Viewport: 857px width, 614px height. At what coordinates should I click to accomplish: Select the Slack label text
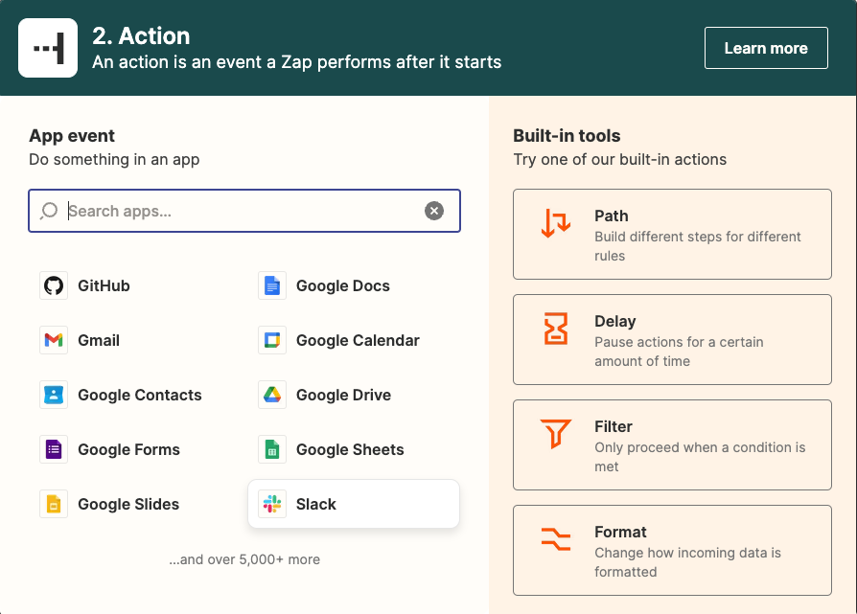click(x=316, y=504)
